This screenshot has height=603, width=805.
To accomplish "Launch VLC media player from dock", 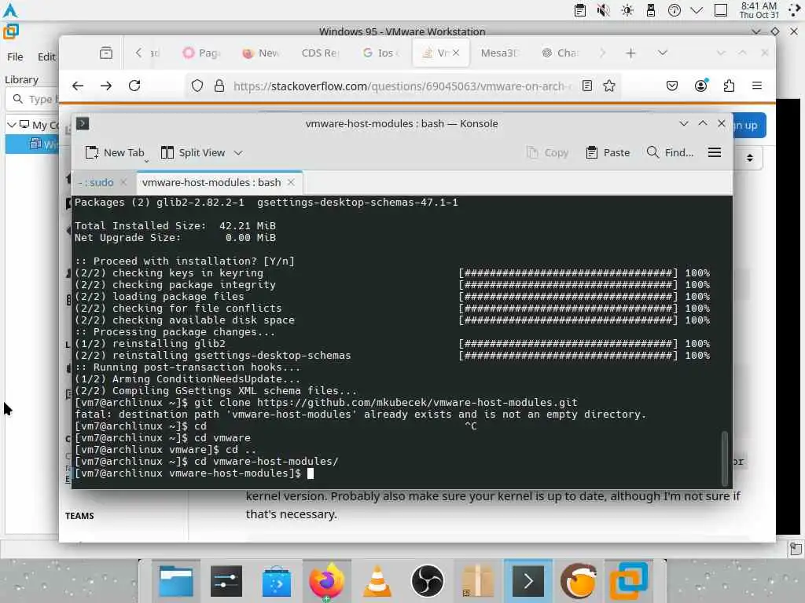I will click(377, 582).
